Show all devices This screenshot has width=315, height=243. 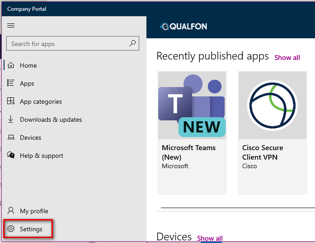210,238
